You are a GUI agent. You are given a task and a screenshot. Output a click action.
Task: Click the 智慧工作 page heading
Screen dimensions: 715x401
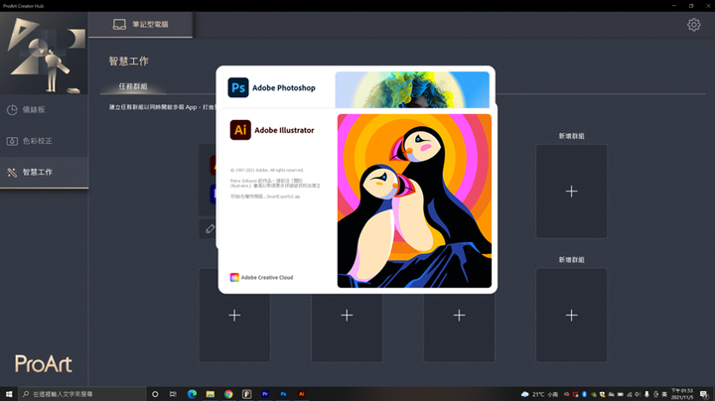(128, 62)
